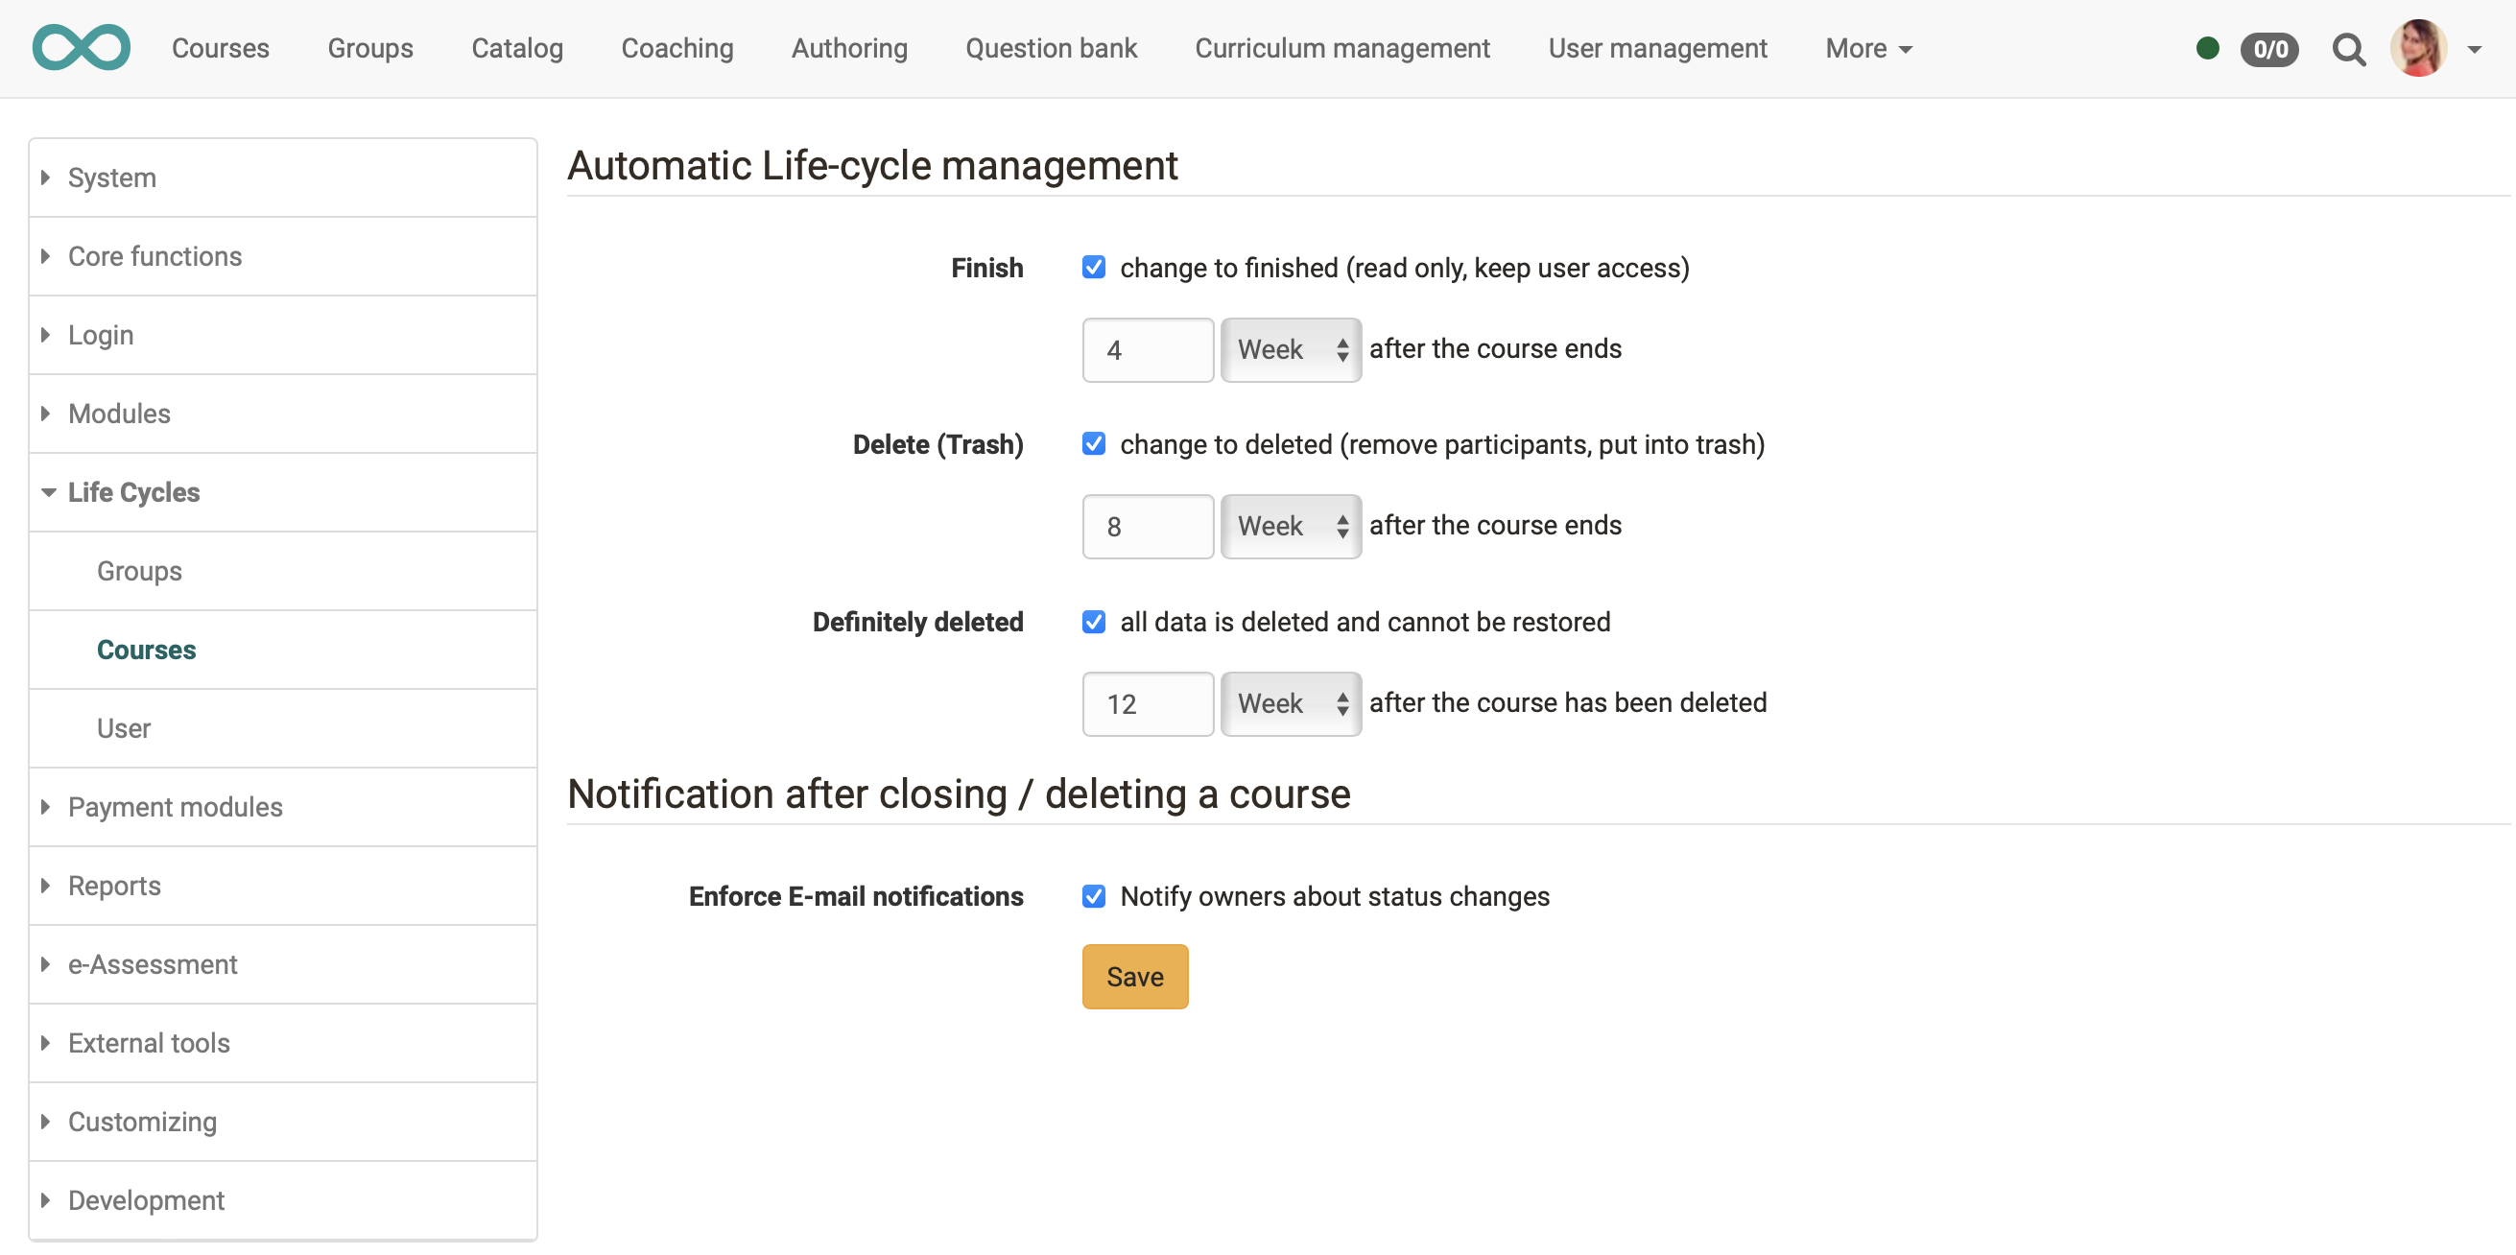Expand the Login section
This screenshot has width=2516, height=1255.
[283, 335]
